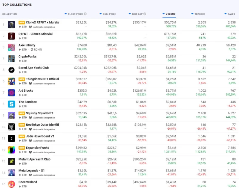The height and width of the screenshot is (188, 239).
Task: Click Axie Infinity traders count 40.219
Action: point(201,45)
